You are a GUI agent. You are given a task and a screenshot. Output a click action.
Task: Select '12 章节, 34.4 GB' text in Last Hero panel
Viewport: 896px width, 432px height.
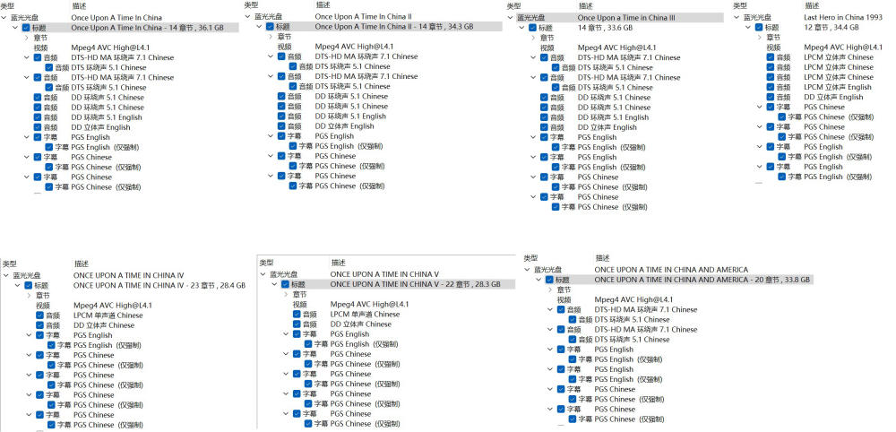pyautogui.click(x=831, y=28)
